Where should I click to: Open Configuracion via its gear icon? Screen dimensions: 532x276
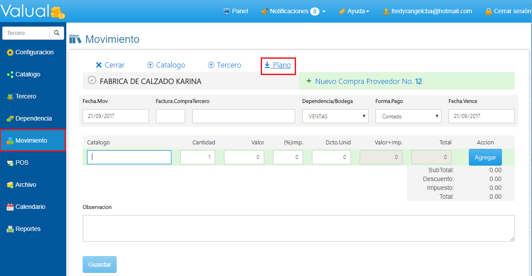[10, 53]
